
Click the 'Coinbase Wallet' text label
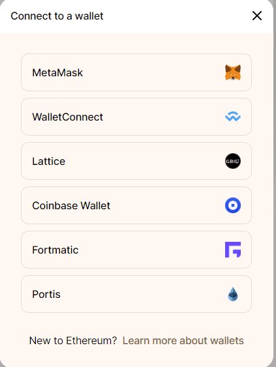click(71, 205)
